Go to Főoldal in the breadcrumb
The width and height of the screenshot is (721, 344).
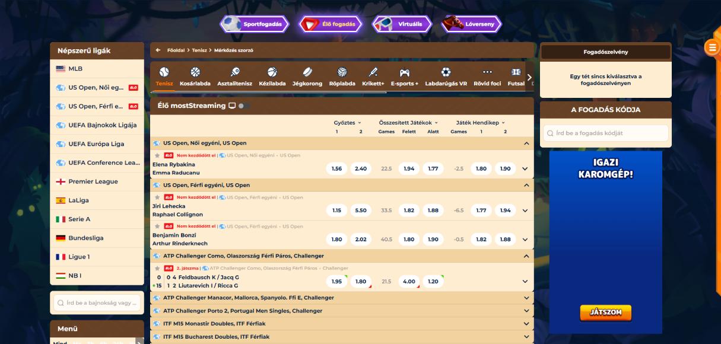click(x=176, y=50)
